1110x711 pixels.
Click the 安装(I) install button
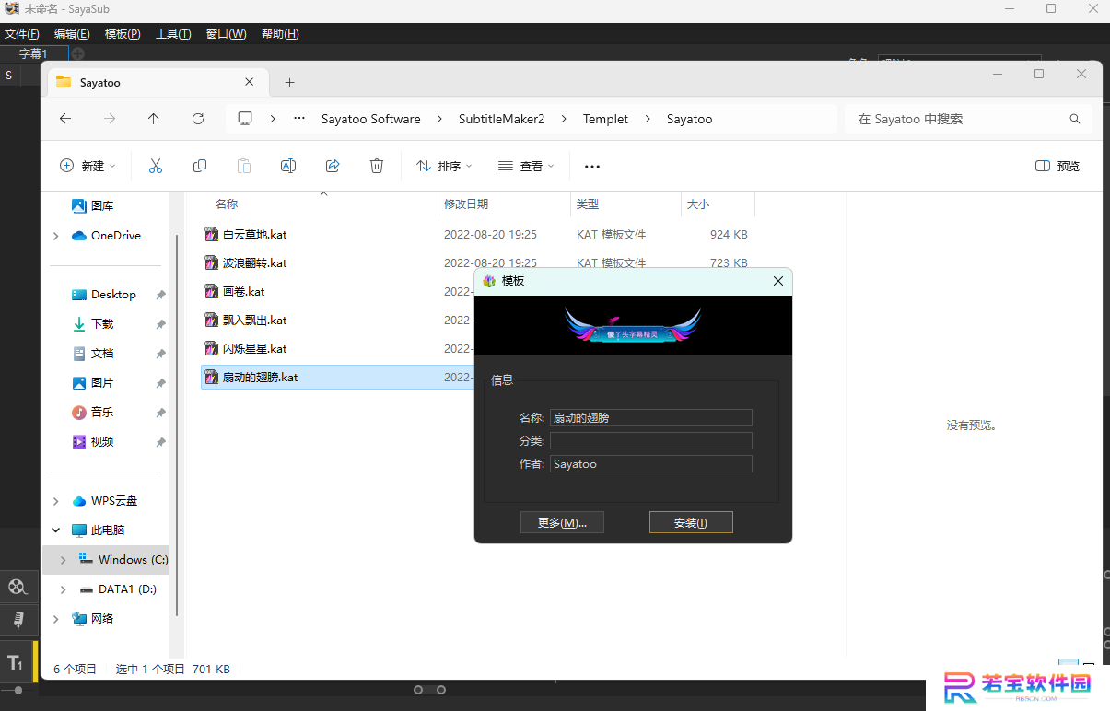[x=691, y=522]
